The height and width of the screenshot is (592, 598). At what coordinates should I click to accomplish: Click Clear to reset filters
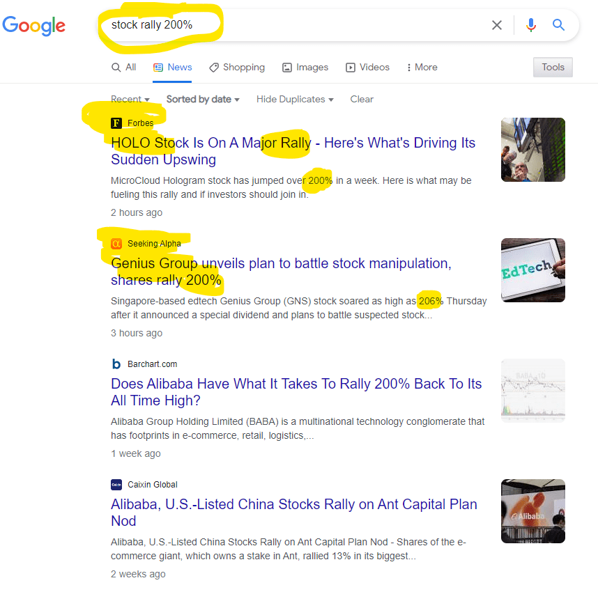point(362,100)
